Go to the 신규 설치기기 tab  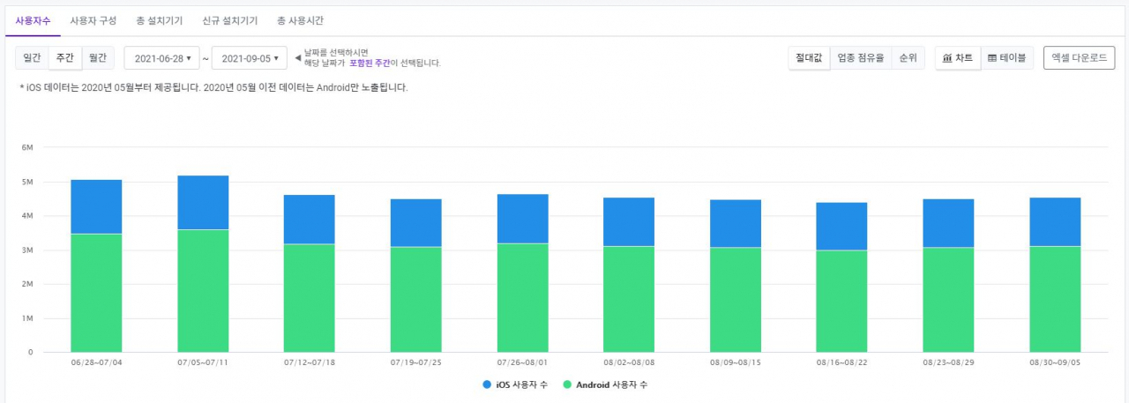(x=229, y=19)
